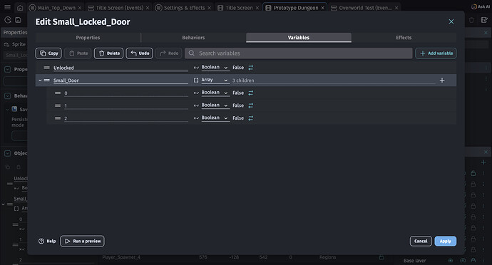This screenshot has height=265, width=492.
Task: Click the name field of child 2
Action: pyautogui.click(x=126, y=118)
